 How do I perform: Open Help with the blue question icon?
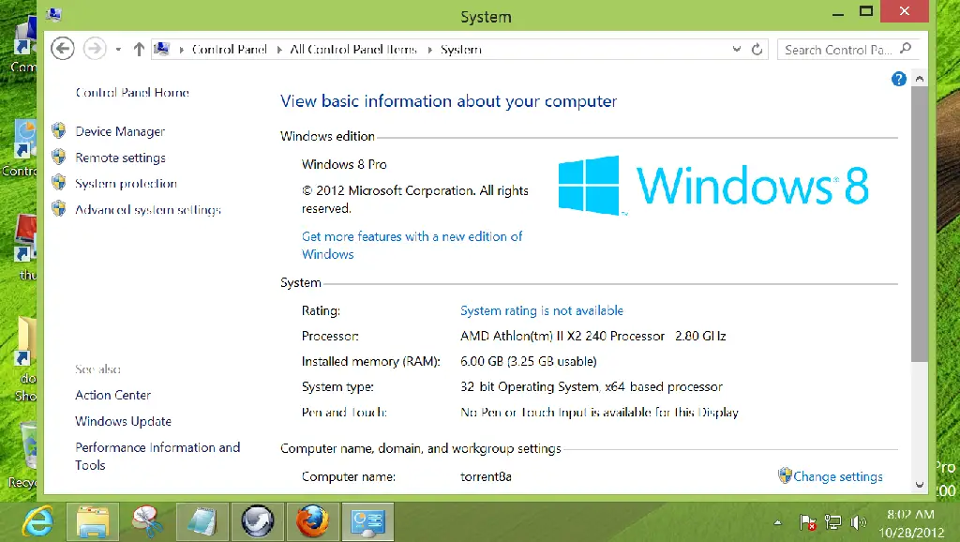[x=899, y=79]
